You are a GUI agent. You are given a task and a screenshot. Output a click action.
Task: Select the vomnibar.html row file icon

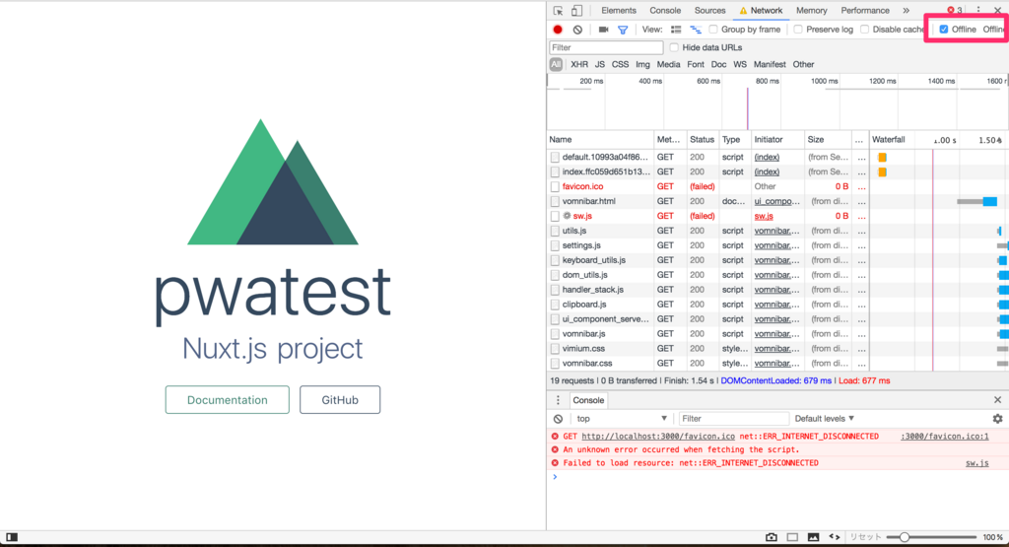[555, 201]
